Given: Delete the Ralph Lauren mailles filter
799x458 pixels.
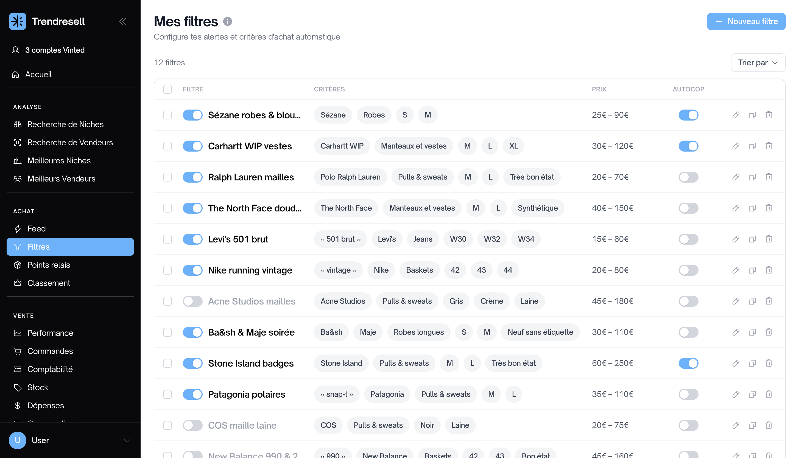Looking at the screenshot, I should click(769, 177).
